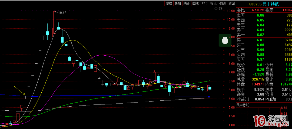Toggle the -自选 watchlist button

click(x=222, y=3)
